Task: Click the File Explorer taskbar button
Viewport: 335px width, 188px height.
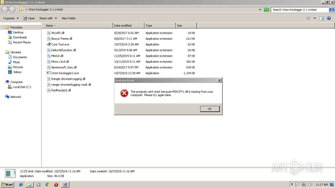Action: click(30, 185)
